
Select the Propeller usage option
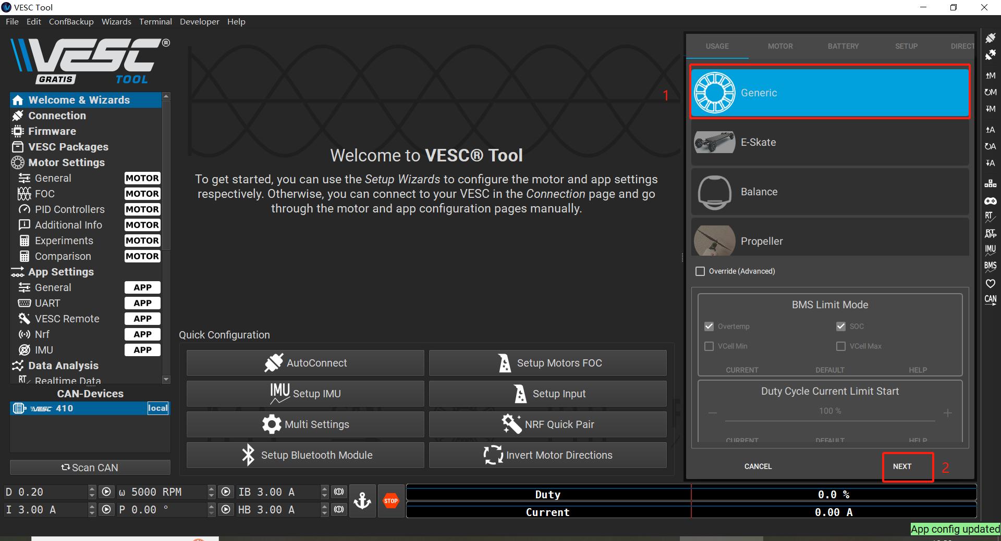pyautogui.click(x=830, y=237)
